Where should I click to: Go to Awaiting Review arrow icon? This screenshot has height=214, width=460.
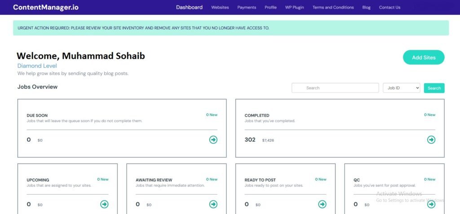pos(213,204)
